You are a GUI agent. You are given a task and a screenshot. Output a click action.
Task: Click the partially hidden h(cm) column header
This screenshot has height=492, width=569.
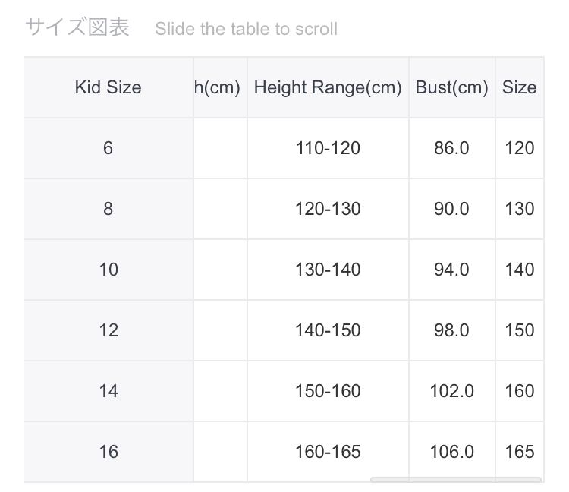(218, 87)
